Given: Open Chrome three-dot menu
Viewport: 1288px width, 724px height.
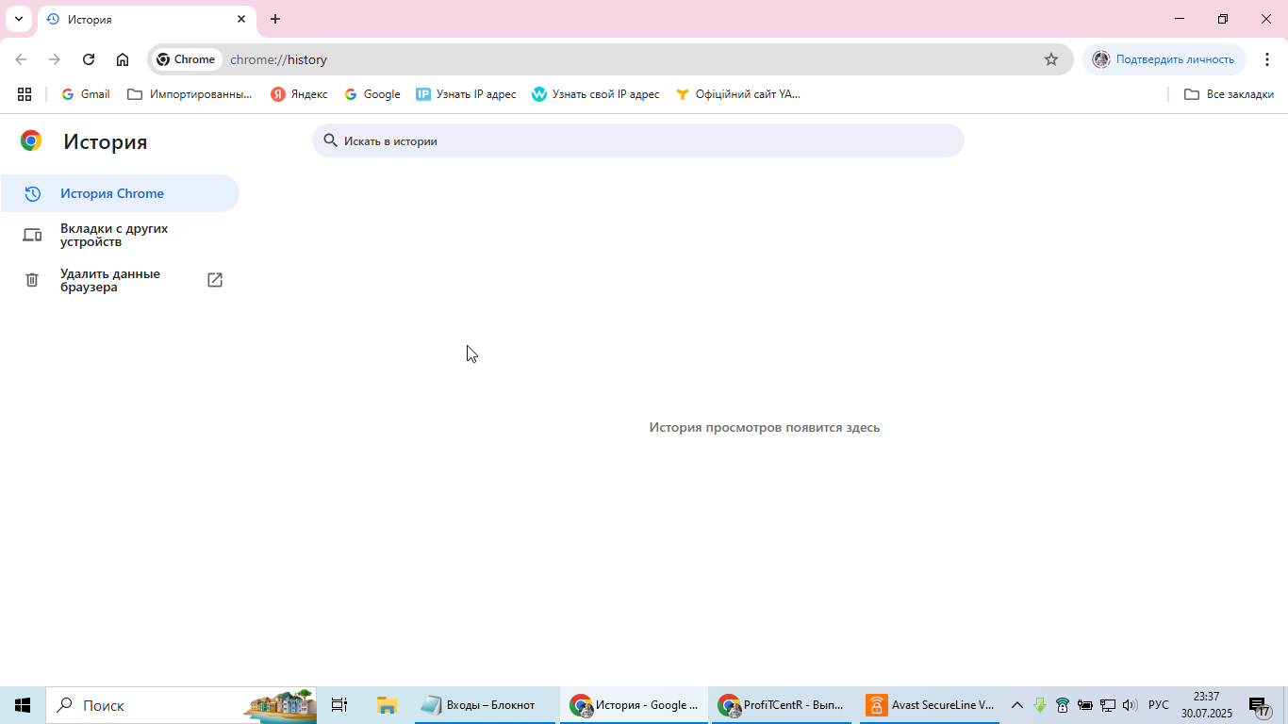Looking at the screenshot, I should (x=1268, y=59).
